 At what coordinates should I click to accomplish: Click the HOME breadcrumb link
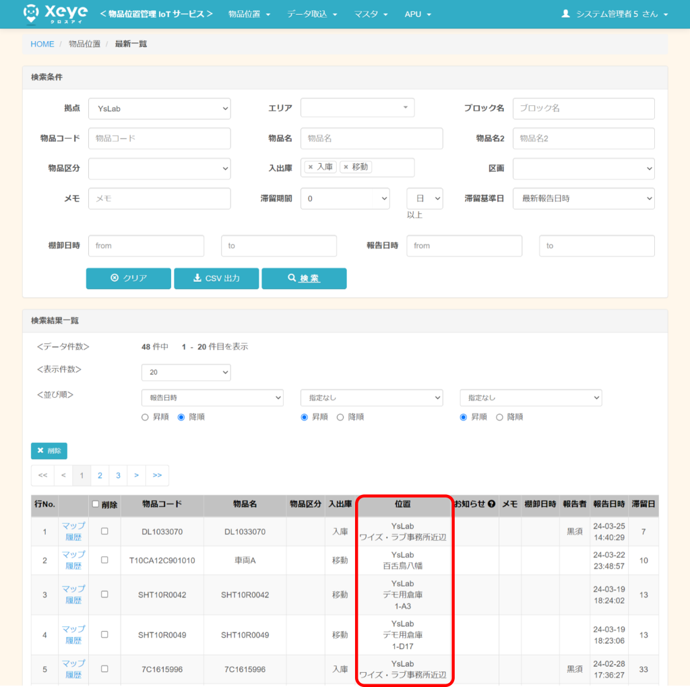click(42, 44)
